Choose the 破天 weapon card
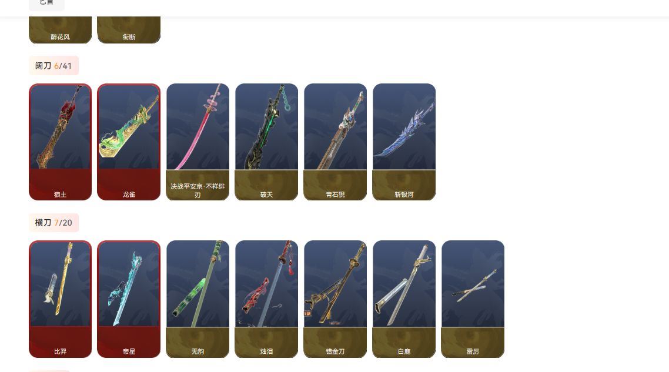The width and height of the screenshot is (669, 372). click(x=266, y=142)
